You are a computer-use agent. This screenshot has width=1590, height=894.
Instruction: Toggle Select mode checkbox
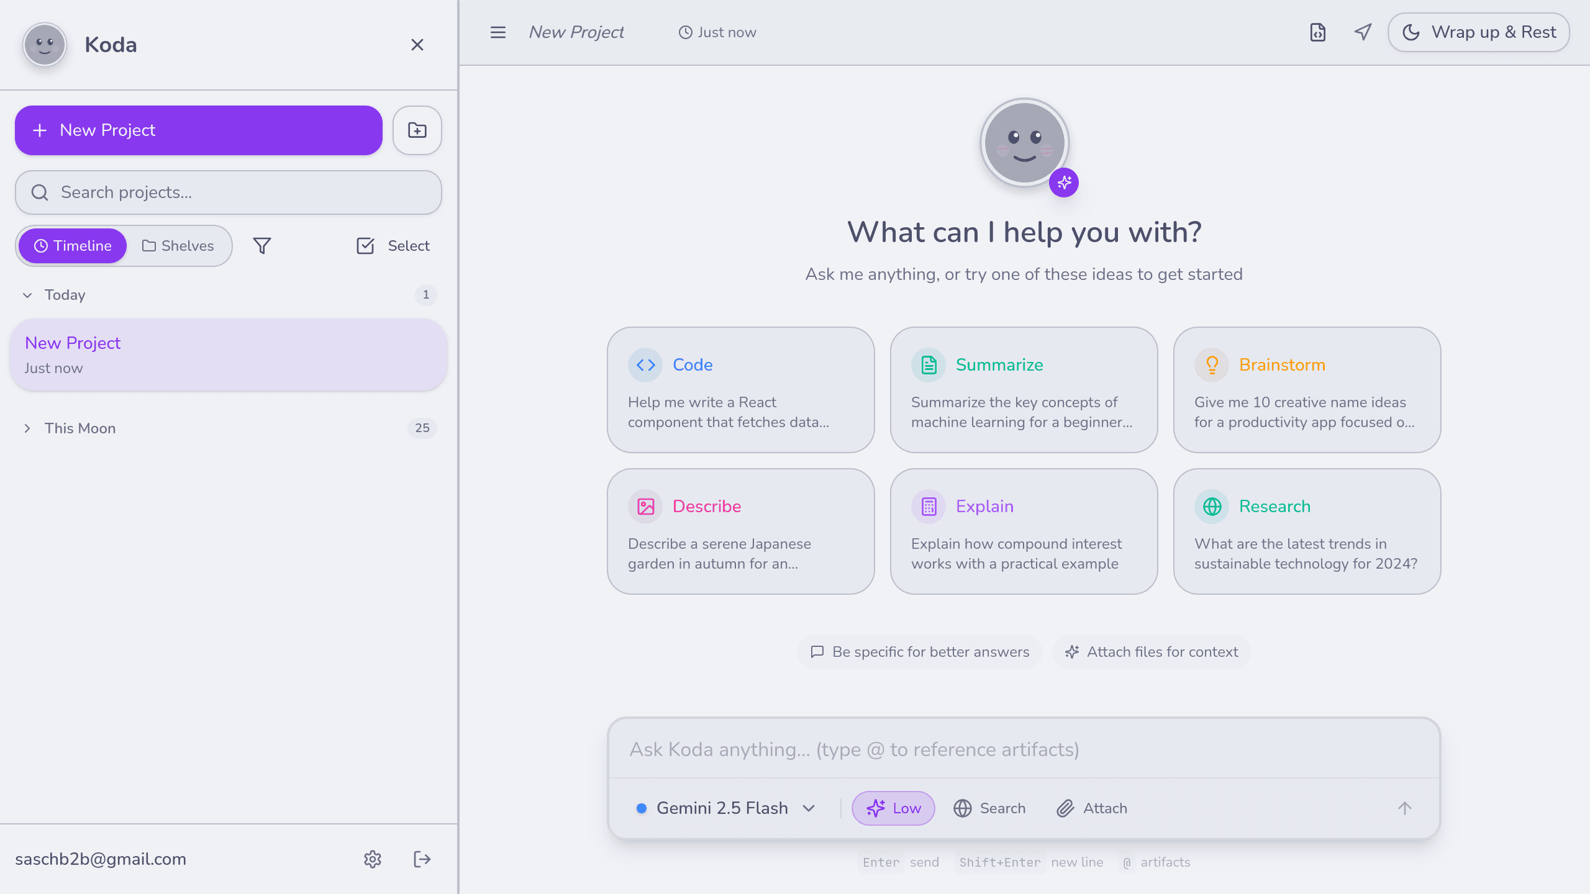coord(393,246)
